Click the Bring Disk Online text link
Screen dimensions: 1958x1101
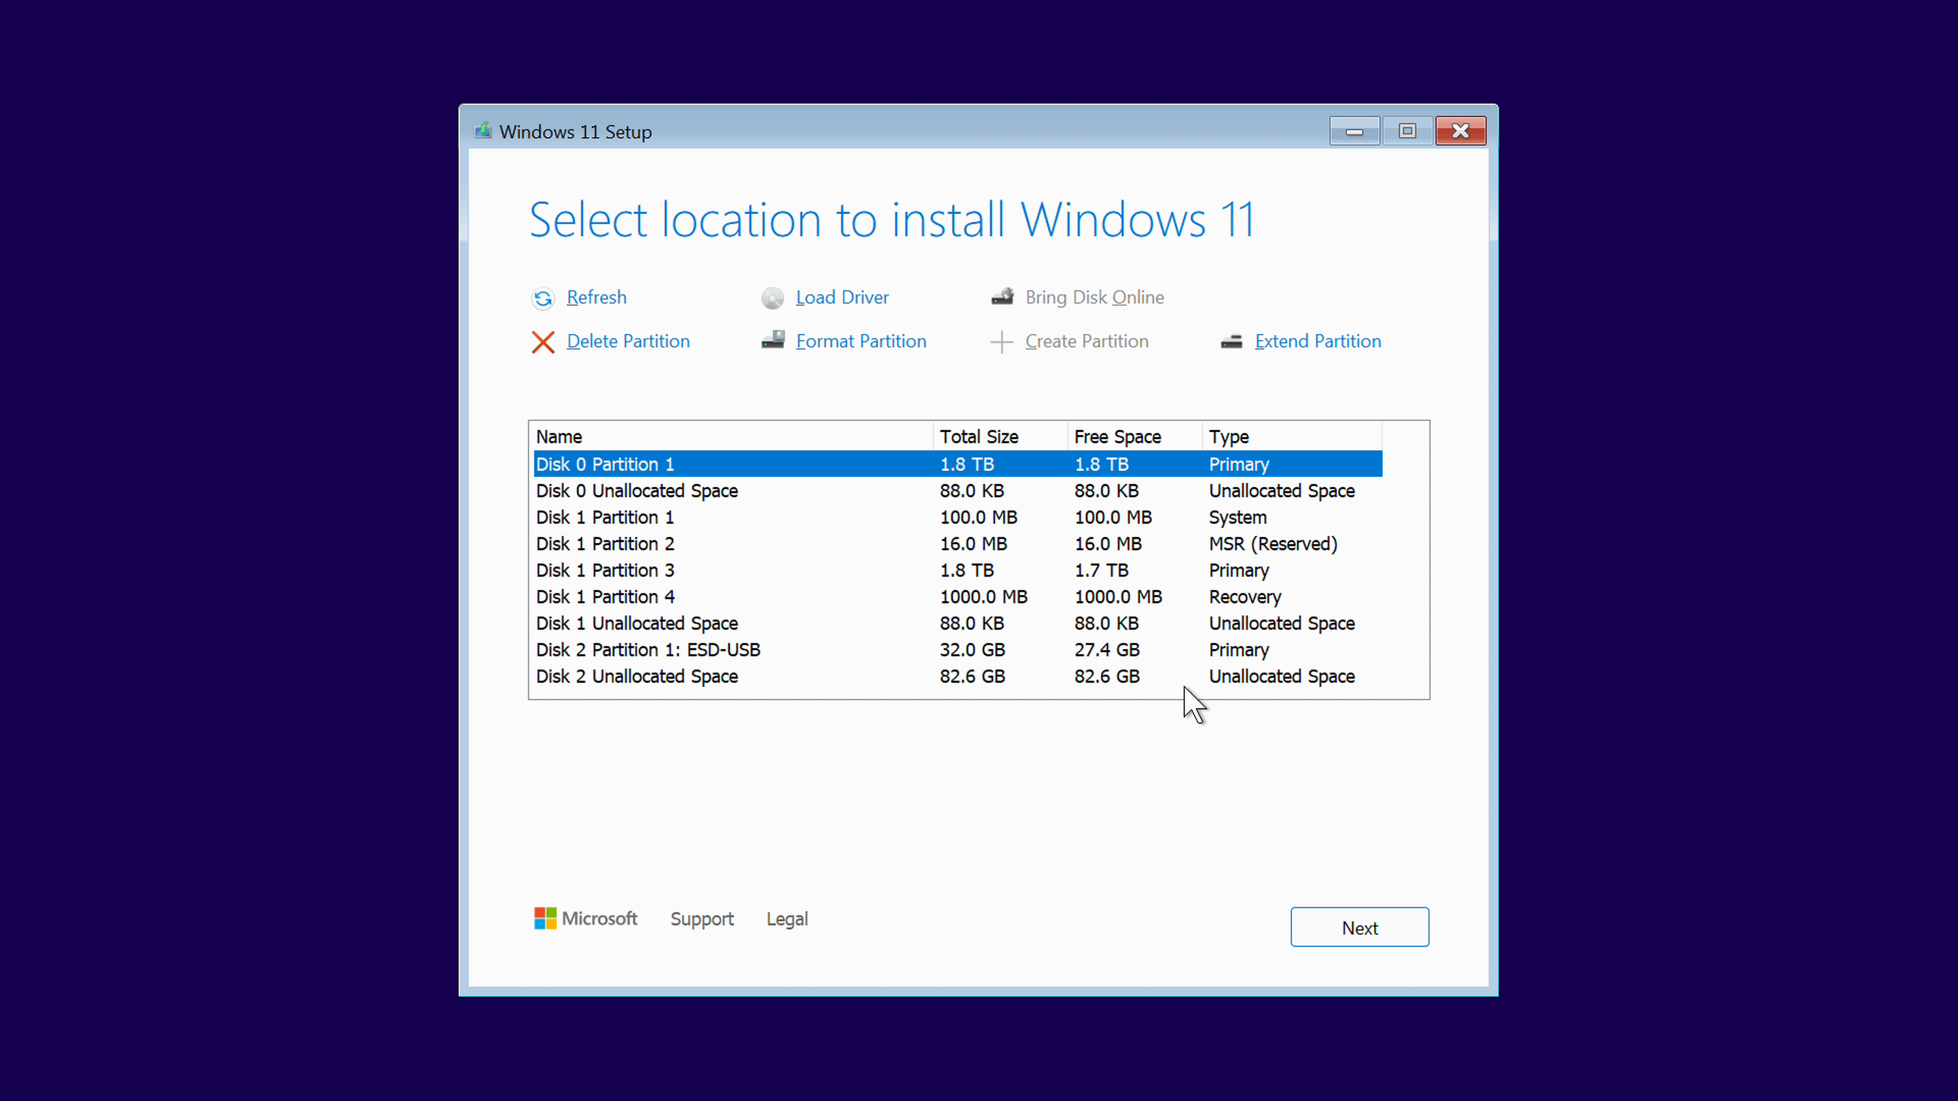(1095, 297)
